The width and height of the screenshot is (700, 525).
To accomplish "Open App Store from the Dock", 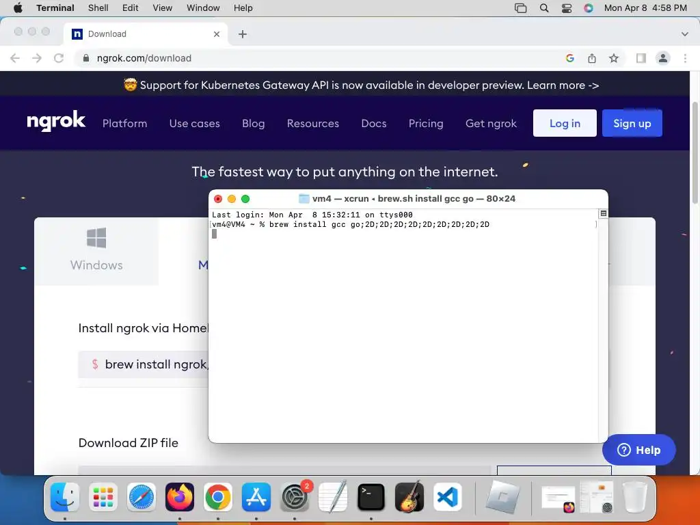I will click(256, 497).
